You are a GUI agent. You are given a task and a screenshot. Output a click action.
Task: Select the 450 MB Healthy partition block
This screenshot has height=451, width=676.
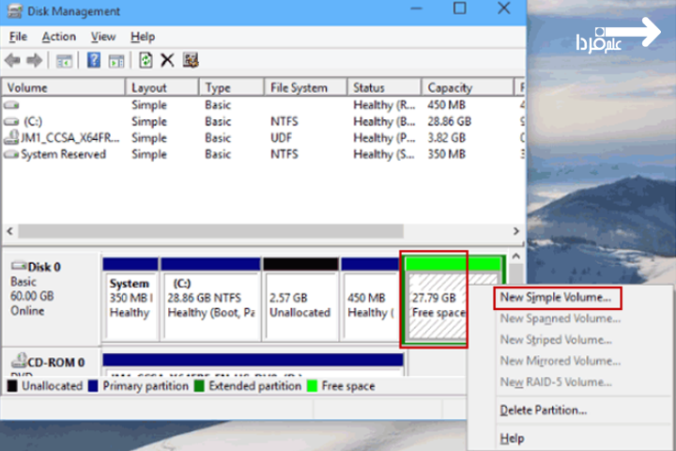370,298
